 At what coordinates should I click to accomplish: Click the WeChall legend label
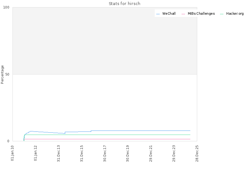[x=169, y=13]
